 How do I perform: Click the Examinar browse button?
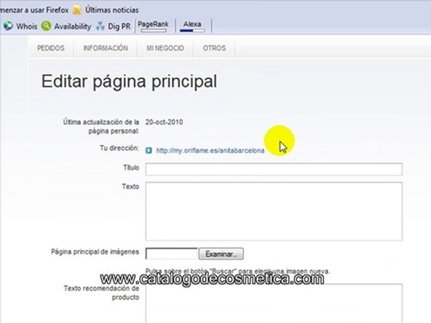[221, 254]
